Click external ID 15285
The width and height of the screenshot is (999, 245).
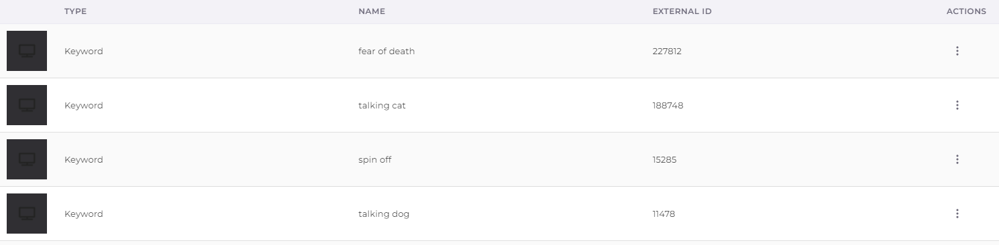tap(664, 159)
